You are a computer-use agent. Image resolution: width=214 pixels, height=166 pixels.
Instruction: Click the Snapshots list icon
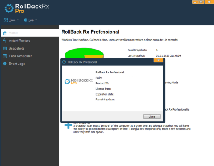point(5,48)
